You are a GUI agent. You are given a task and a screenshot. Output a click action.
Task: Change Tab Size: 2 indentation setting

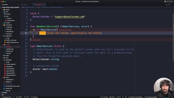tap(112, 97)
